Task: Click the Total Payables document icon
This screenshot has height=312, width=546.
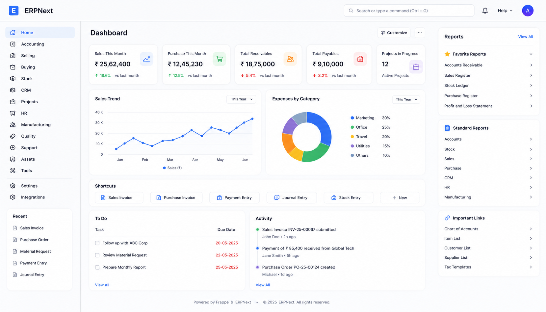Action: click(x=360, y=59)
